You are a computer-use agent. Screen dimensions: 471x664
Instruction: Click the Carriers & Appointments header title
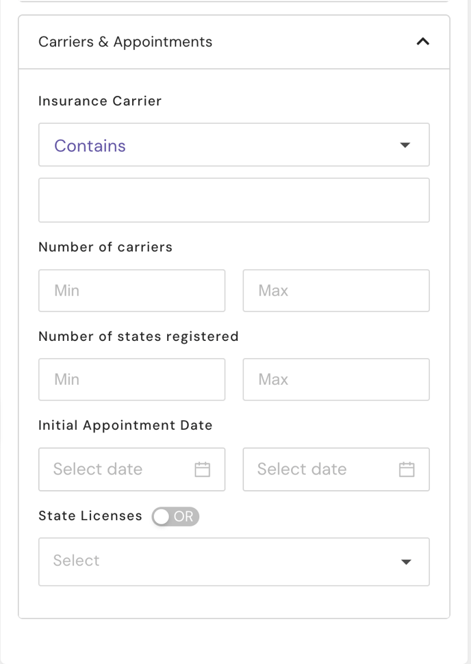[125, 42]
